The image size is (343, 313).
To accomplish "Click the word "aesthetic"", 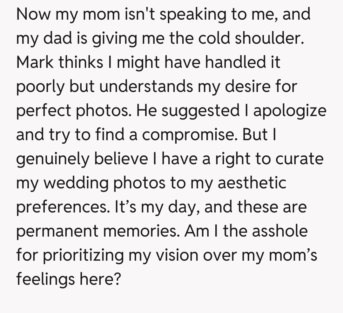I will tap(252, 183).
